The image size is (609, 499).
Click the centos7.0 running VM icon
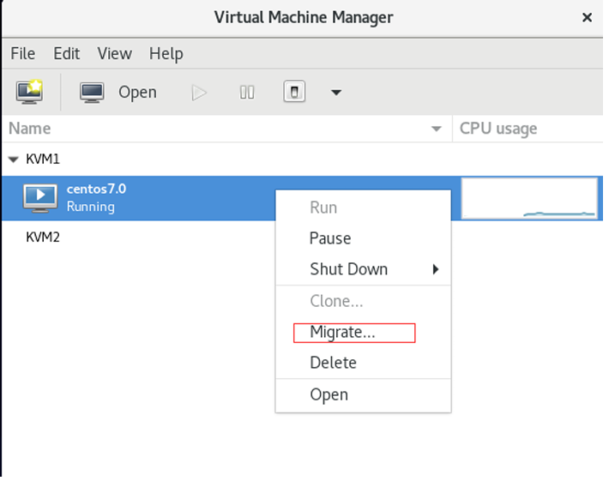tap(40, 198)
